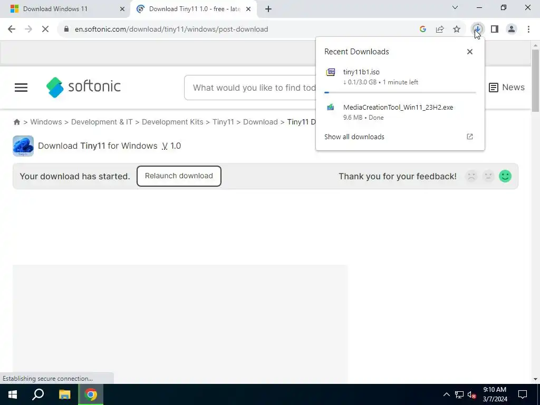Bookmark this page with star icon
This screenshot has height=405, width=540.
coord(457,30)
